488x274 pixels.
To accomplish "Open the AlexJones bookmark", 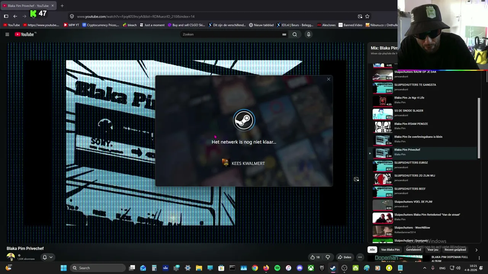I will 326,25.
